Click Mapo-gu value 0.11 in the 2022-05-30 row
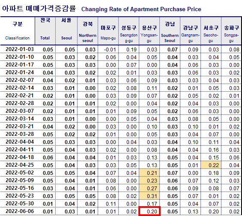The width and height of the screenshot is (242, 216). click(111, 204)
